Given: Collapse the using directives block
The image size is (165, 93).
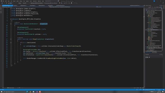Looking at the screenshot, I should click(11, 9).
